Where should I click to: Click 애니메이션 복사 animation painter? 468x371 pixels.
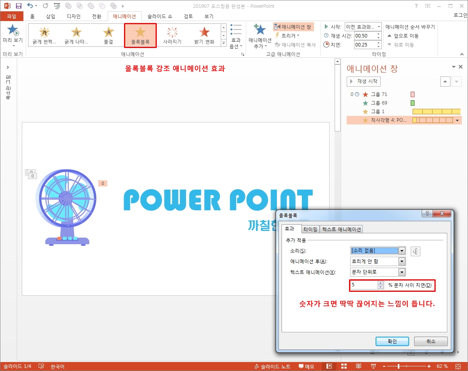295,44
